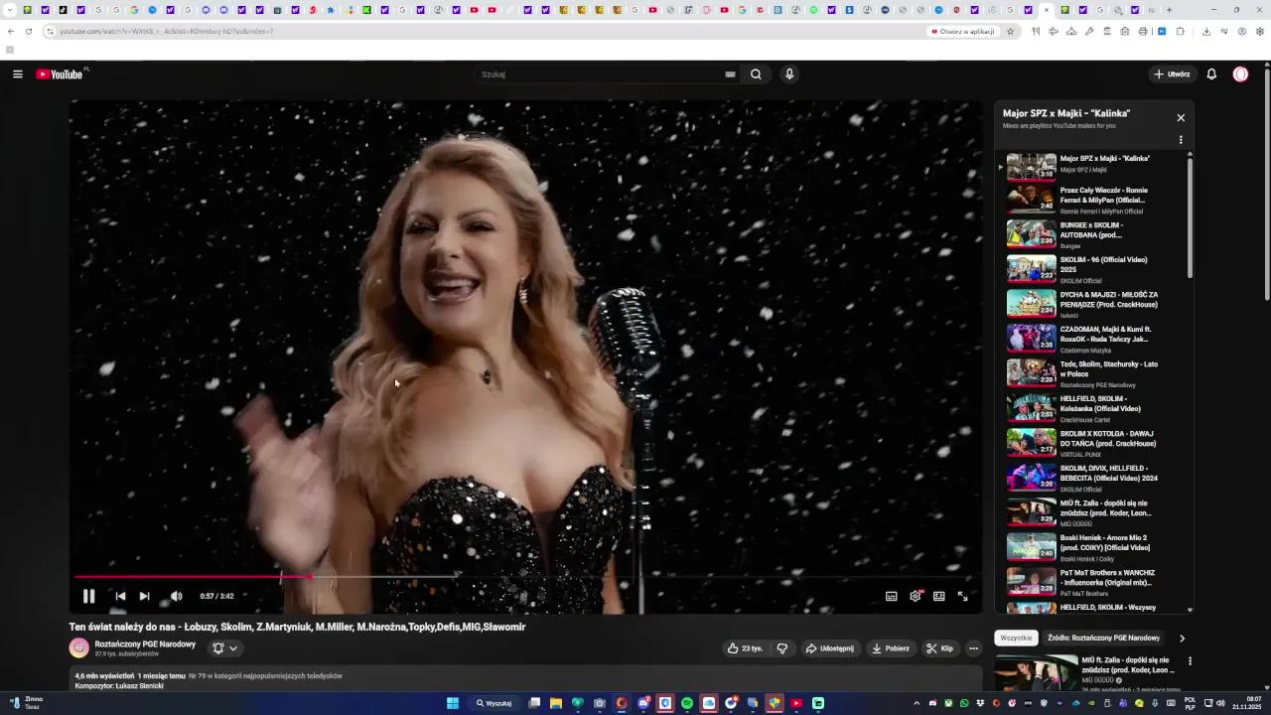Screen dimensions: 1271x715
Task: Open the browser print toolbar icon
Action: 1143,31
